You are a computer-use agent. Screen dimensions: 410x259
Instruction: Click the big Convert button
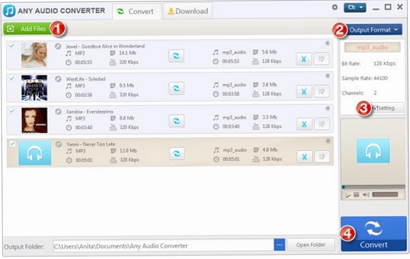(373, 234)
